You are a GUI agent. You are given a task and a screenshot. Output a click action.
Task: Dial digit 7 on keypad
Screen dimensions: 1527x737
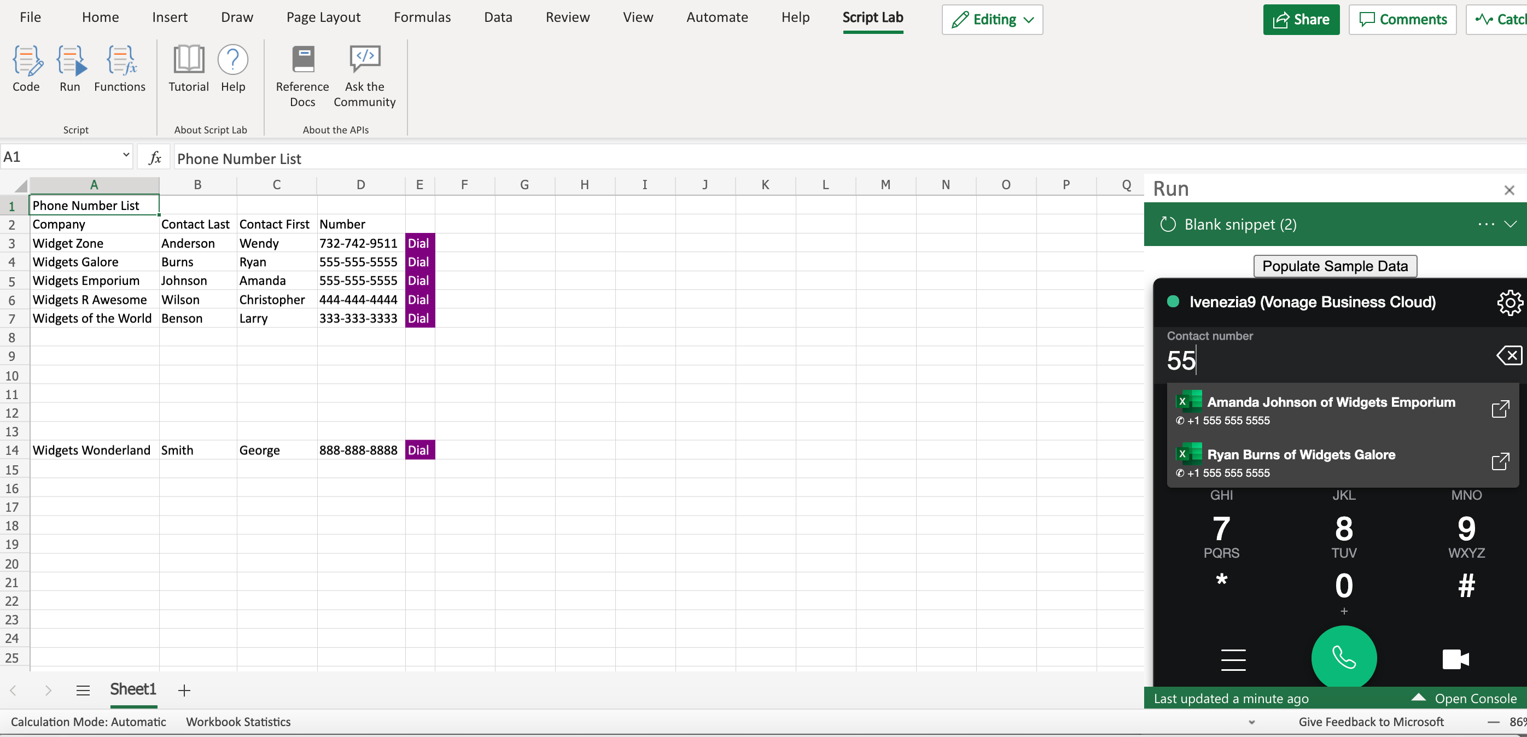click(x=1221, y=536)
